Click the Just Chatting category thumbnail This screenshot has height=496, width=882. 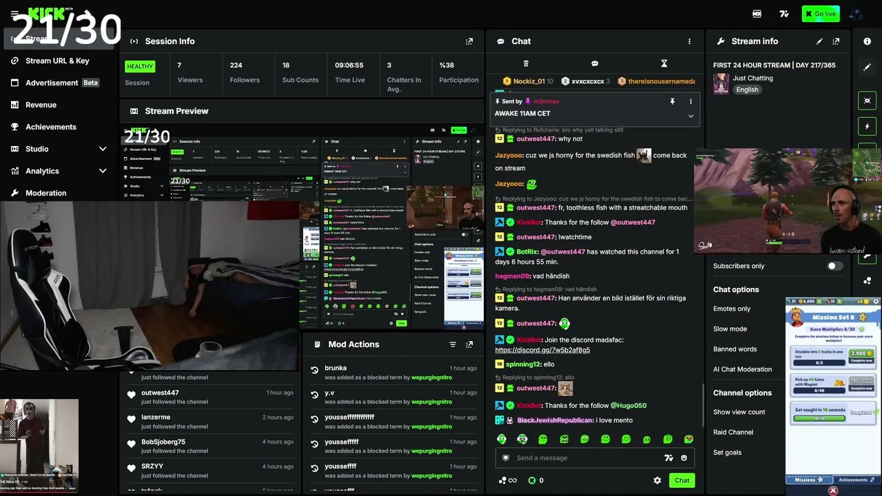[x=721, y=83]
